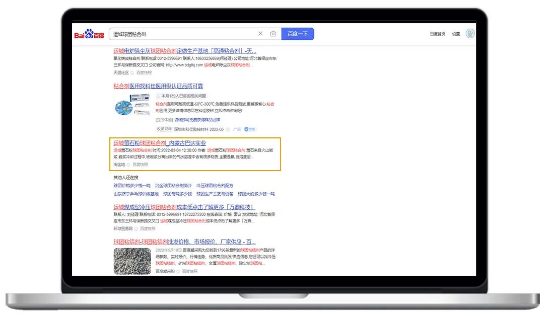The width and height of the screenshot is (544, 316).
Task: Open image search via the camera icon
Action: [x=272, y=33]
